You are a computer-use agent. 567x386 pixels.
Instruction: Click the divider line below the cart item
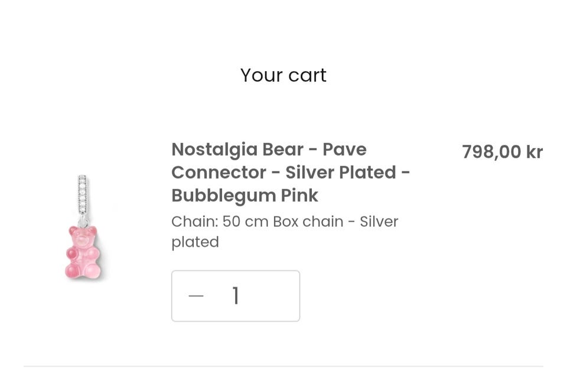click(x=283, y=367)
